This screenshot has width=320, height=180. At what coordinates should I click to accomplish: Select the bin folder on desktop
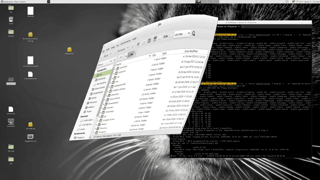(11, 9)
